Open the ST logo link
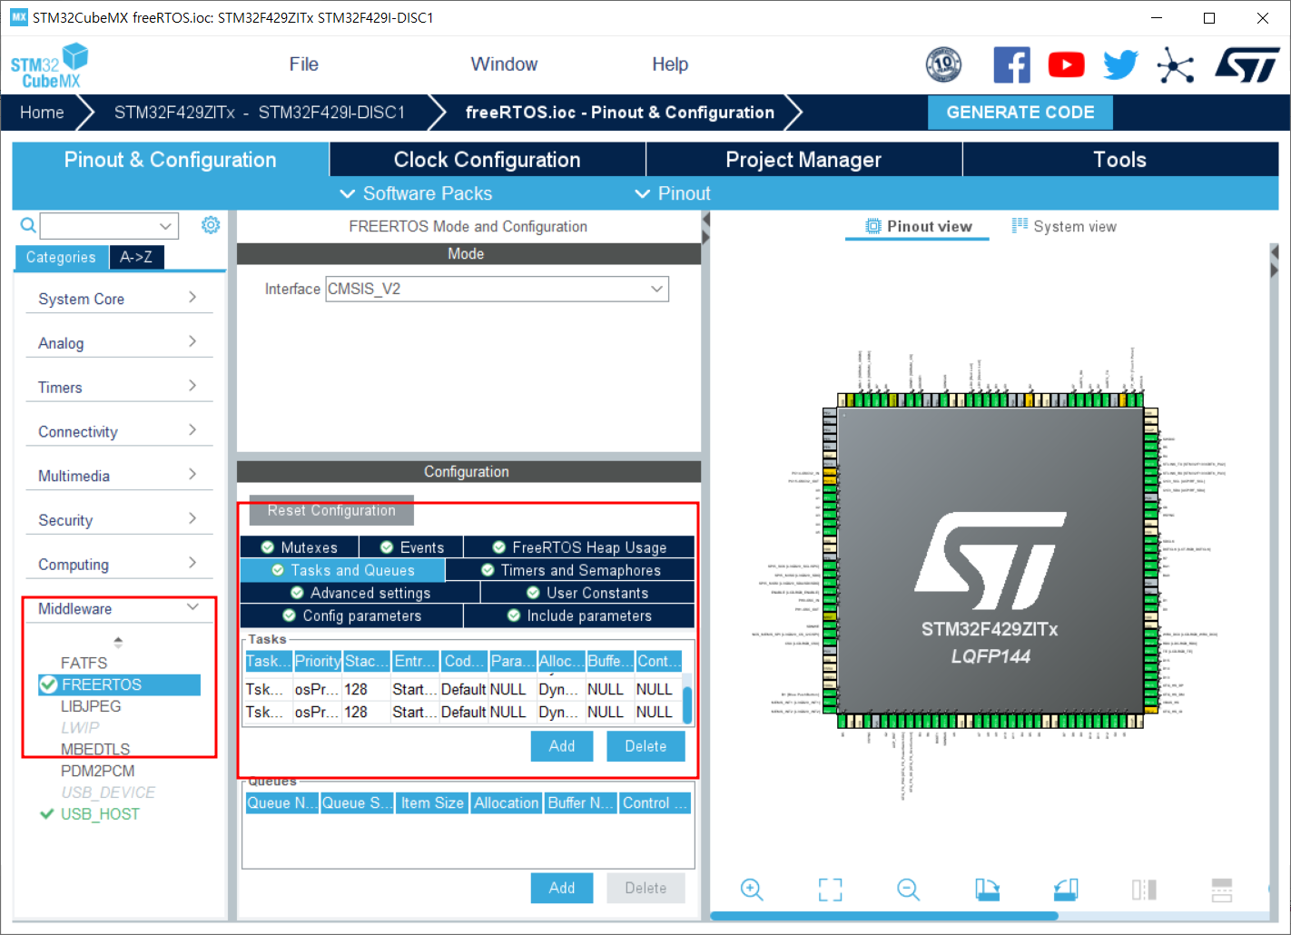The height and width of the screenshot is (935, 1291). click(x=1247, y=64)
